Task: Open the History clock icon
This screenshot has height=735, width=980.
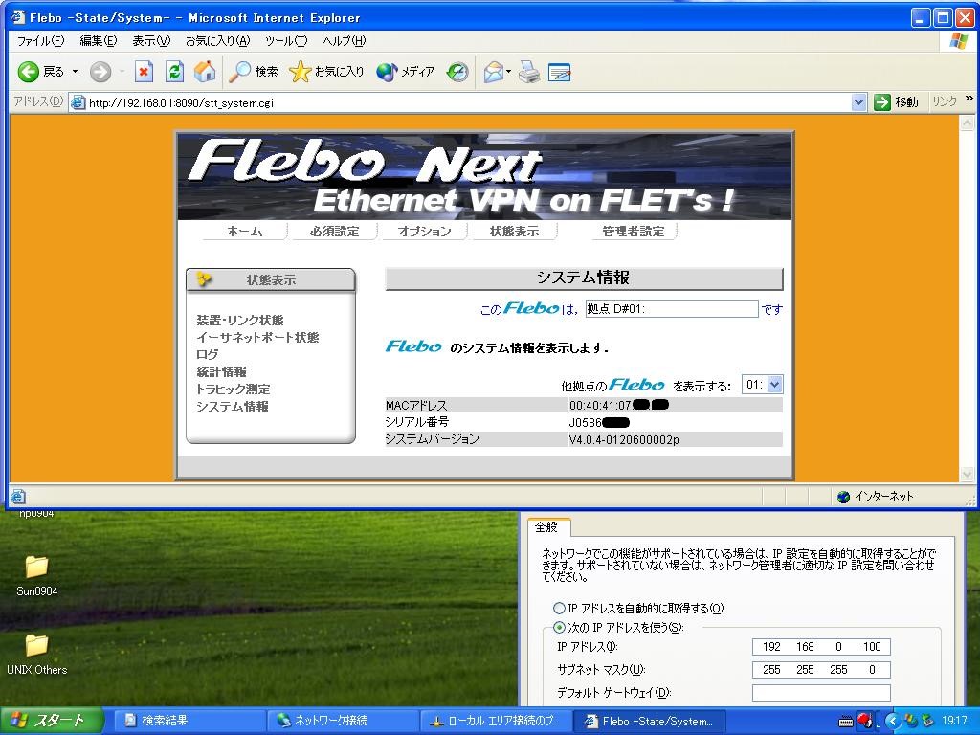Action: coord(457,72)
